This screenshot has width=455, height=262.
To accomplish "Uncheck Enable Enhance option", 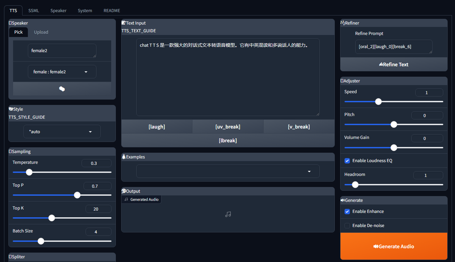I will [x=347, y=212].
